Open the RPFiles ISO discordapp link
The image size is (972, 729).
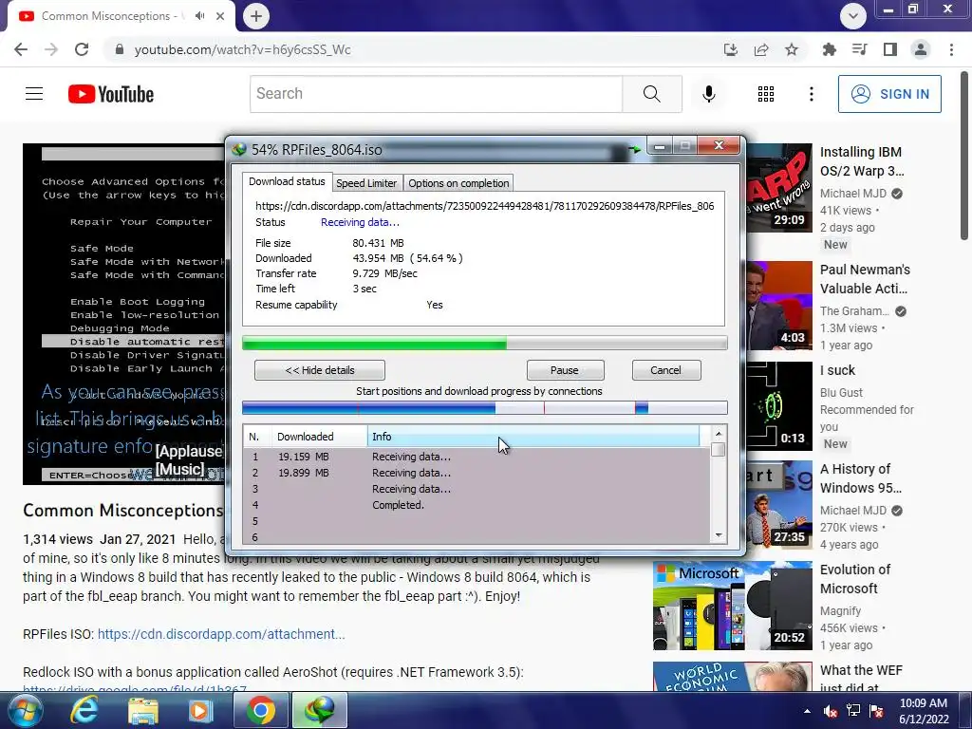(x=221, y=634)
